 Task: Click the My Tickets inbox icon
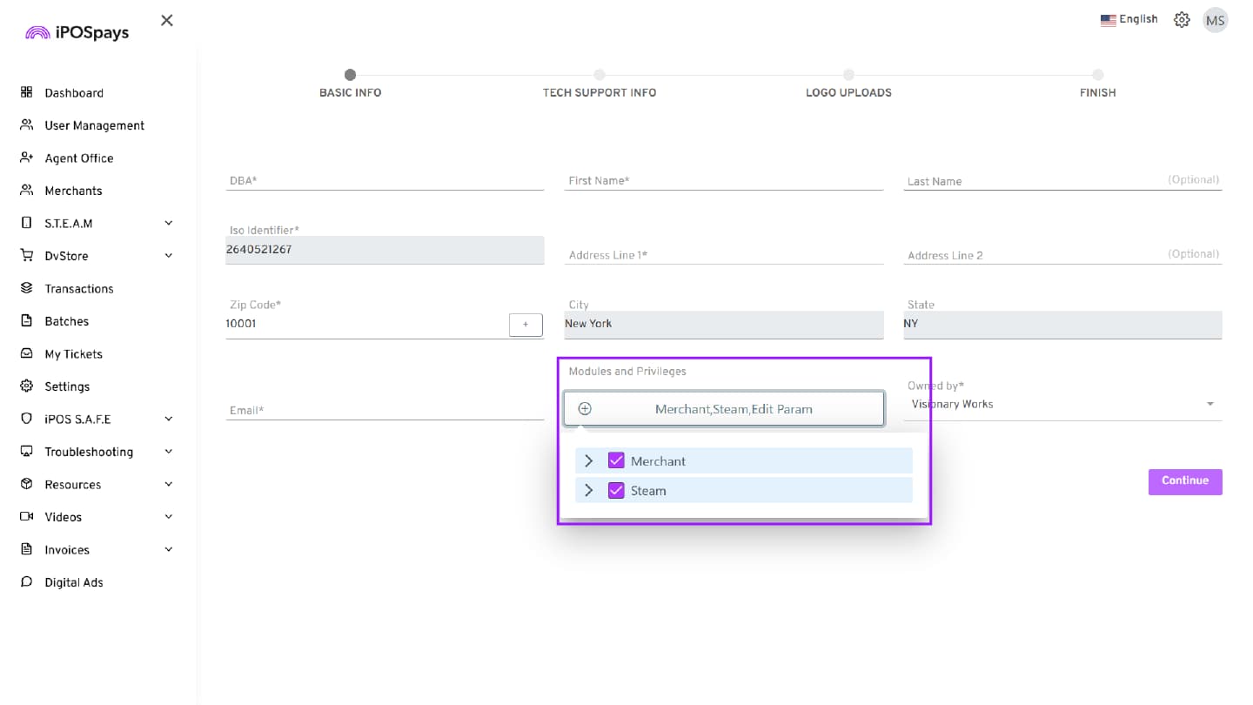pyautogui.click(x=26, y=354)
